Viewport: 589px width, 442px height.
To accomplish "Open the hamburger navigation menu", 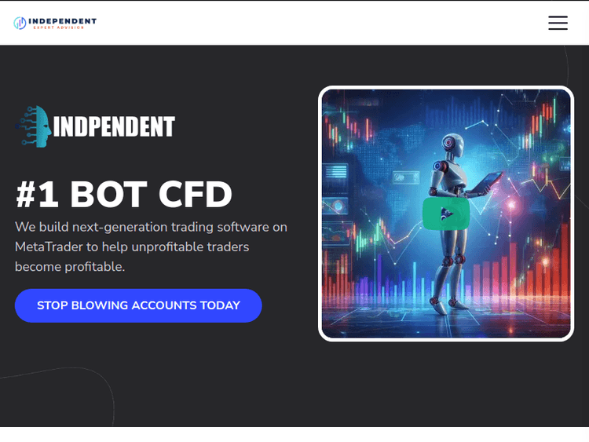I will [x=558, y=23].
